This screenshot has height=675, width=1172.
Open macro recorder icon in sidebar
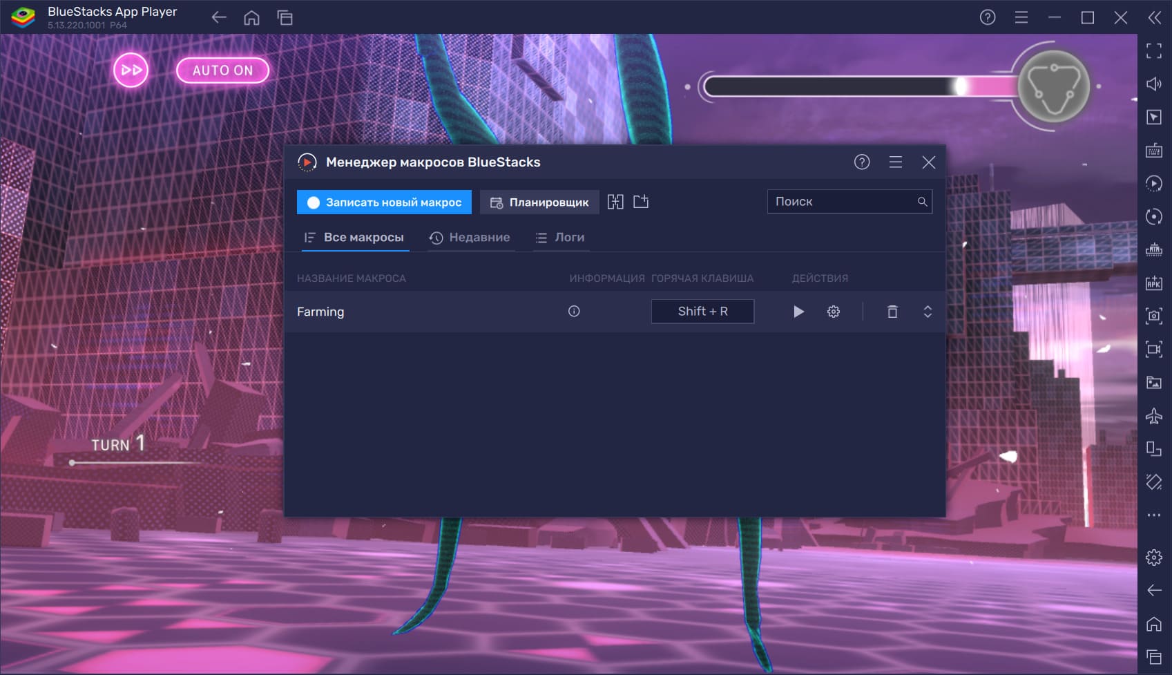coord(1154,183)
